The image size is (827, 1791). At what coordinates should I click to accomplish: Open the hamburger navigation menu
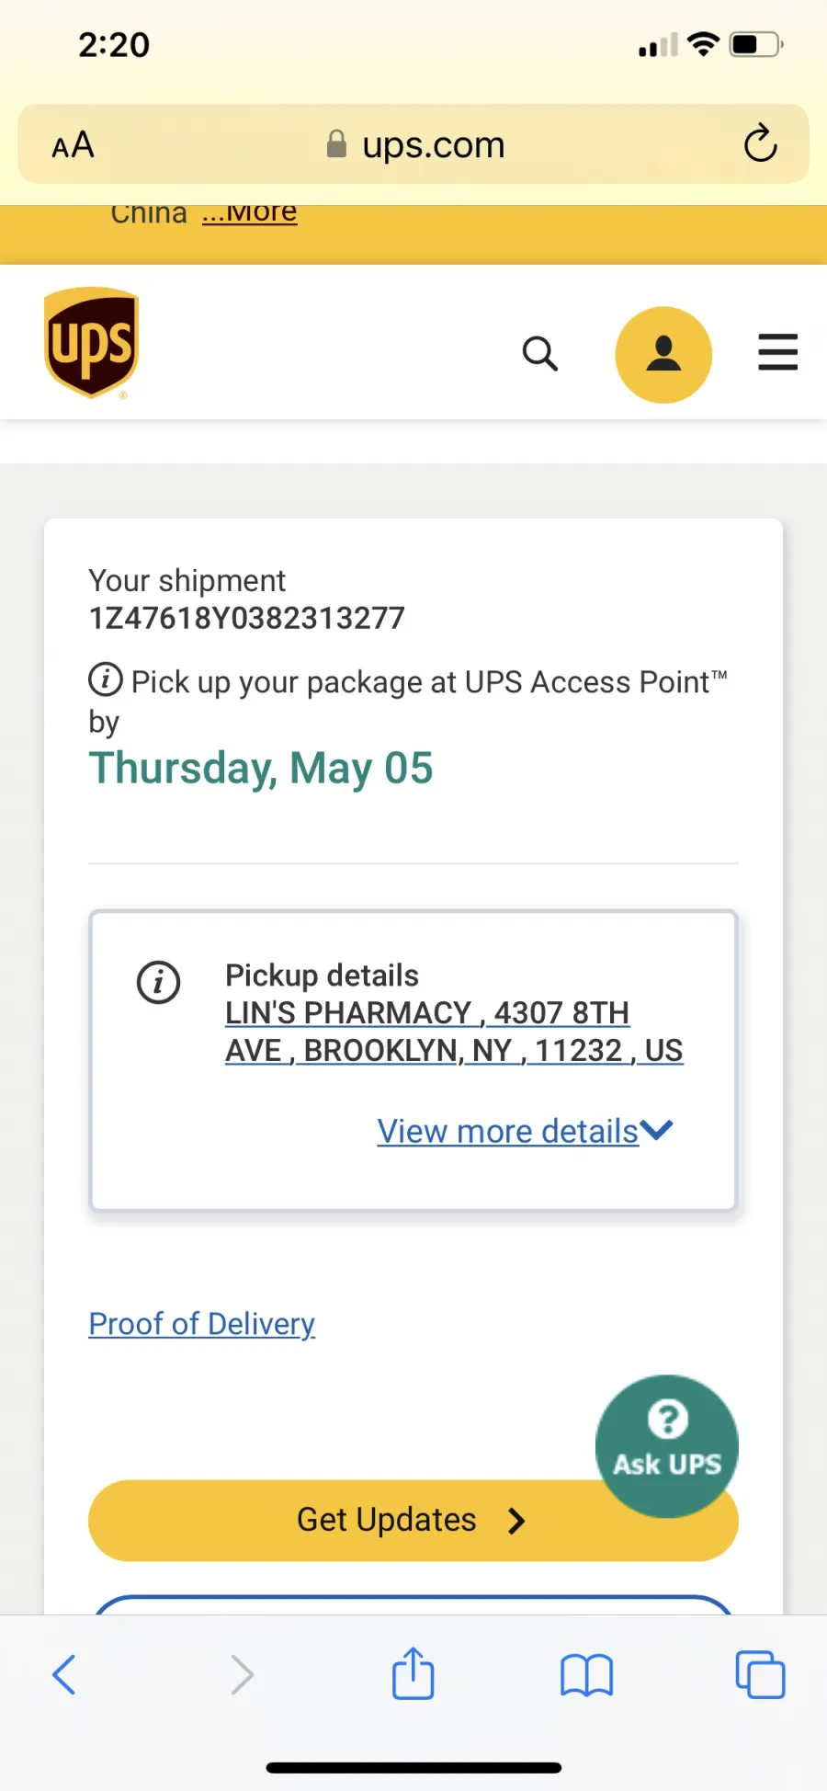[777, 352]
